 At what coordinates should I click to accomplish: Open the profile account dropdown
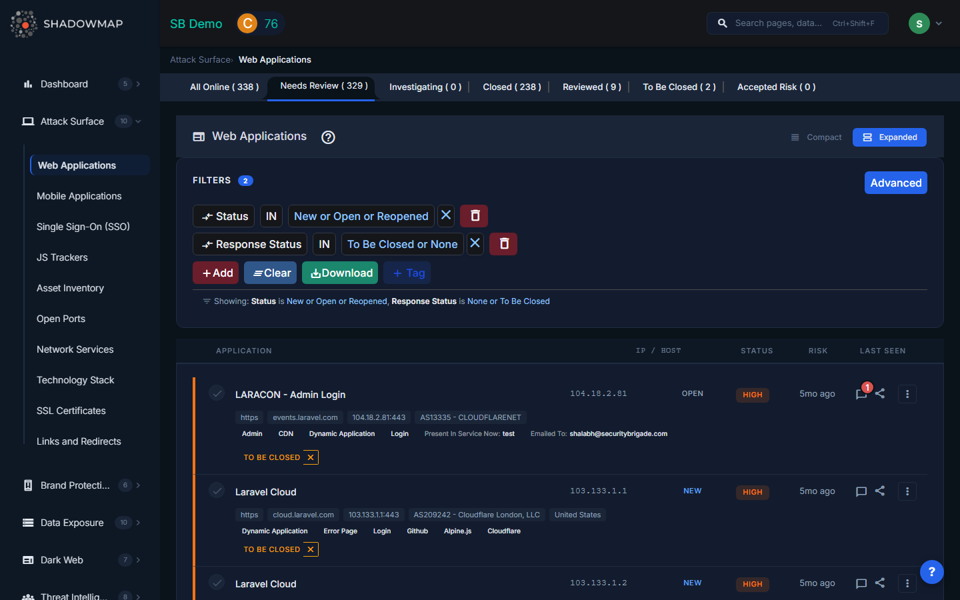coord(928,23)
